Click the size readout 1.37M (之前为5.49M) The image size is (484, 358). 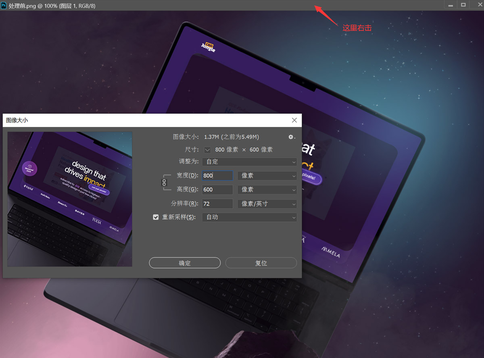click(232, 137)
